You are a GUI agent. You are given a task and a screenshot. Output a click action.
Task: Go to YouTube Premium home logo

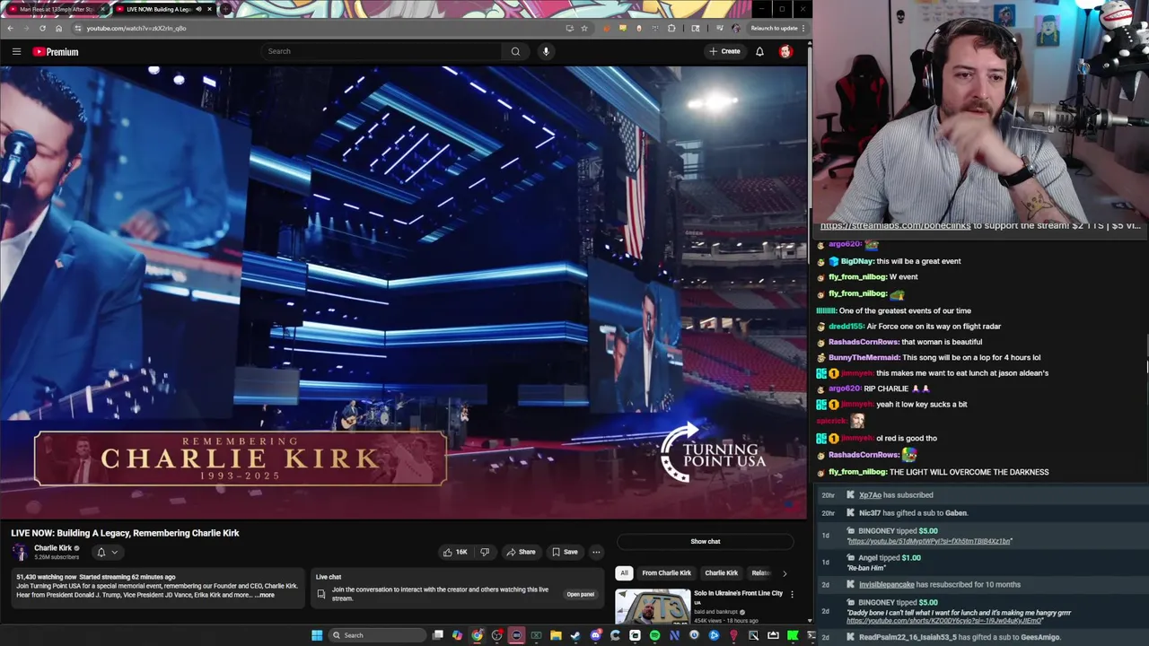tap(56, 51)
